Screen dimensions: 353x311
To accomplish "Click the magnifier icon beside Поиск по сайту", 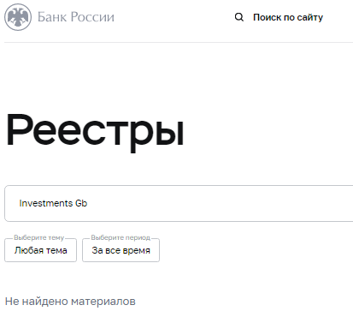I will point(239,17).
